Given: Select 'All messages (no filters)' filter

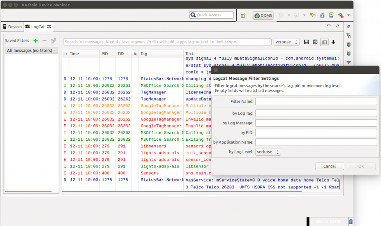Looking at the screenshot, I should [x=30, y=51].
